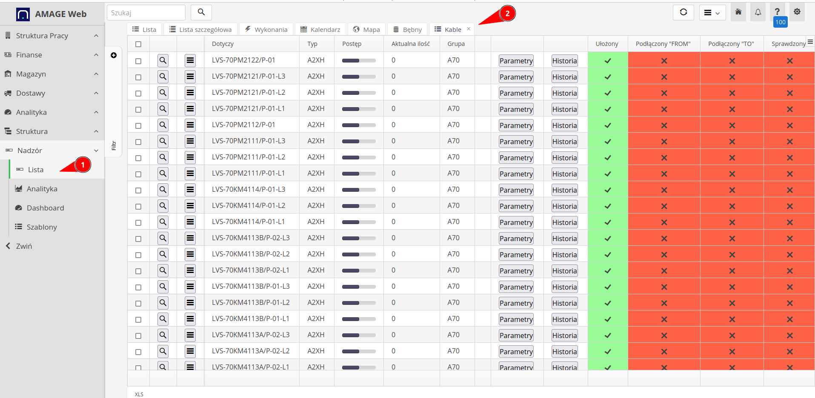Viewport: 815px width, 398px height.
Task: Check the box next to LVS-70KM4114/P-01-L3
Action: (138, 190)
